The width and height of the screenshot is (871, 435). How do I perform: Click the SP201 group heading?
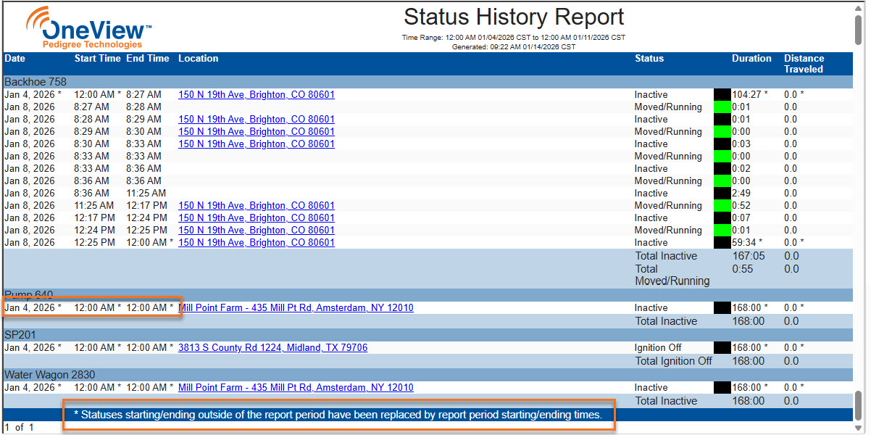(x=19, y=335)
